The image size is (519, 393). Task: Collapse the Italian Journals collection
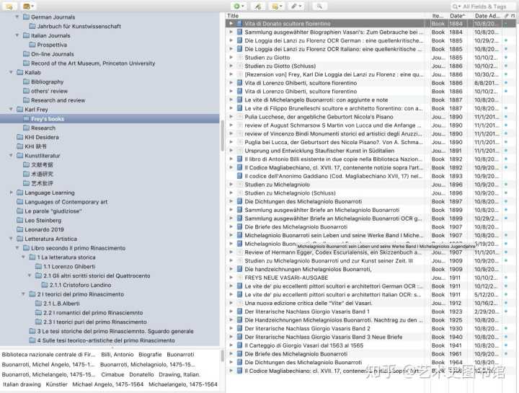(17, 35)
